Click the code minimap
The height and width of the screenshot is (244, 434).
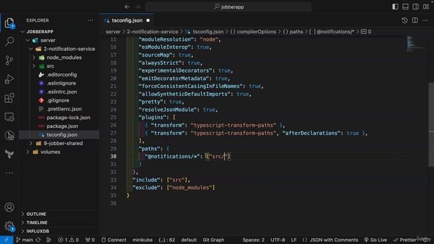(415, 43)
